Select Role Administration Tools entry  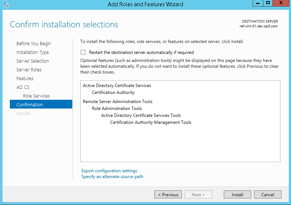coord(117,109)
